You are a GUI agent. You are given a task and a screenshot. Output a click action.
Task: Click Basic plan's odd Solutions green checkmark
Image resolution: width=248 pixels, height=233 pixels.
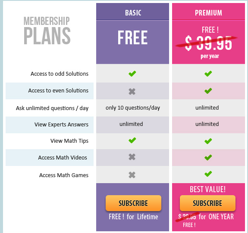point(132,74)
